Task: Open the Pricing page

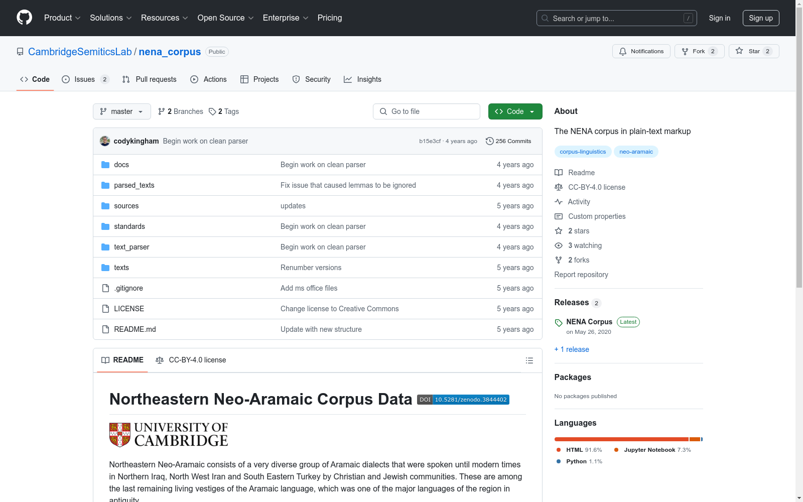Action: coord(330,18)
